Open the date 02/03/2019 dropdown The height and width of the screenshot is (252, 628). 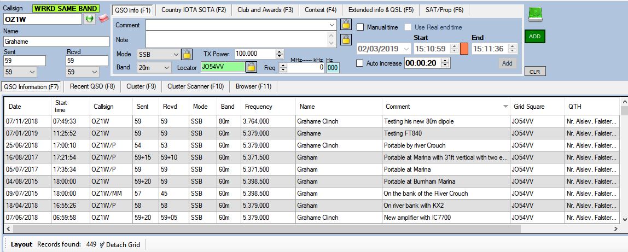[406, 49]
